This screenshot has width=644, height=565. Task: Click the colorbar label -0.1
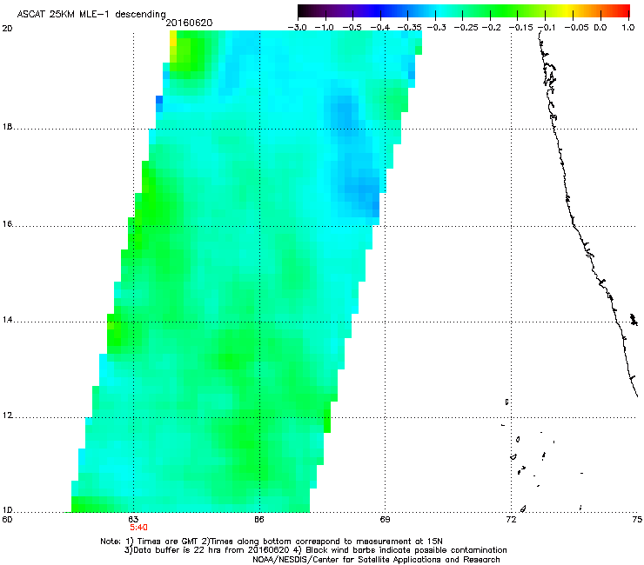547,28
